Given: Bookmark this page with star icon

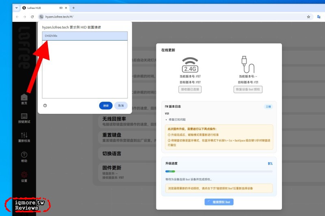Looking at the screenshot, I should 308,17.
